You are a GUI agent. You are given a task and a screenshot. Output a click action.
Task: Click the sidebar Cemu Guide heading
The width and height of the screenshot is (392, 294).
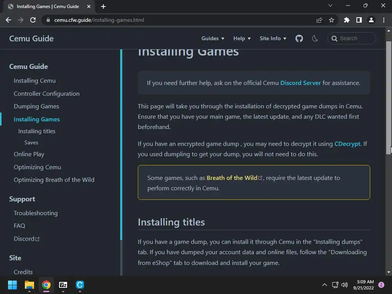click(x=28, y=67)
